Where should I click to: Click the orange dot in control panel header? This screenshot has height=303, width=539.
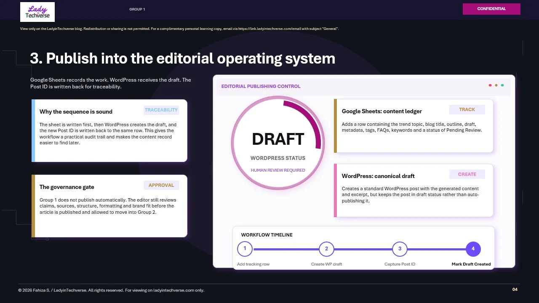496,85
